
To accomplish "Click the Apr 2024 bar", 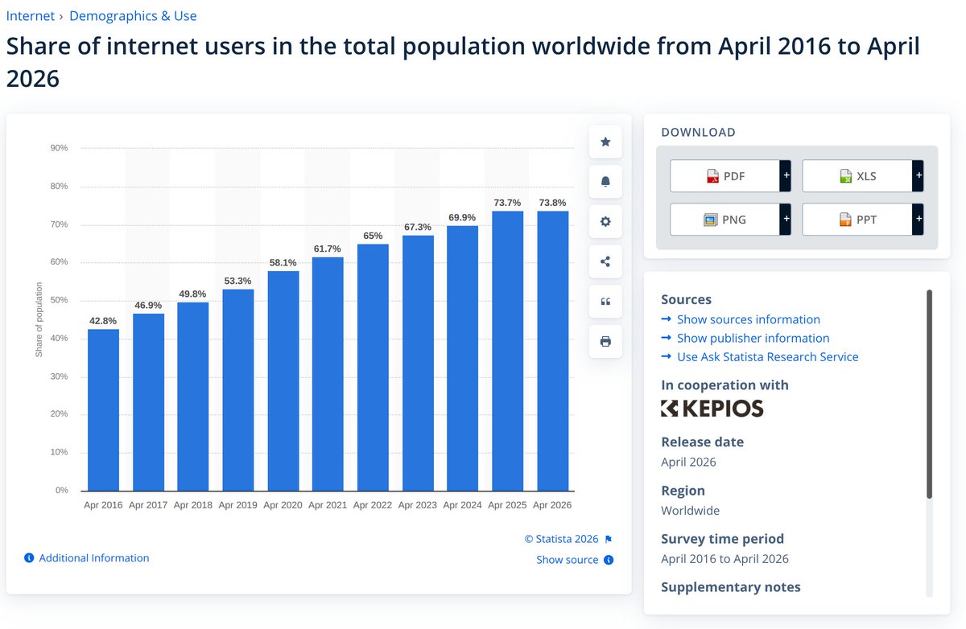I will (x=463, y=359).
